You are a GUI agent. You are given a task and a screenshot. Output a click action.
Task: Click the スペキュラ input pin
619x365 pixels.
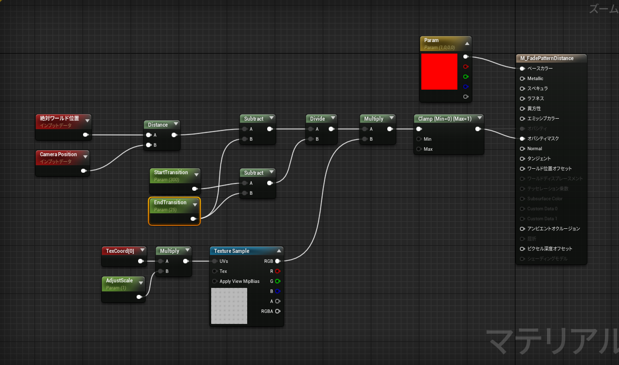[x=522, y=89]
